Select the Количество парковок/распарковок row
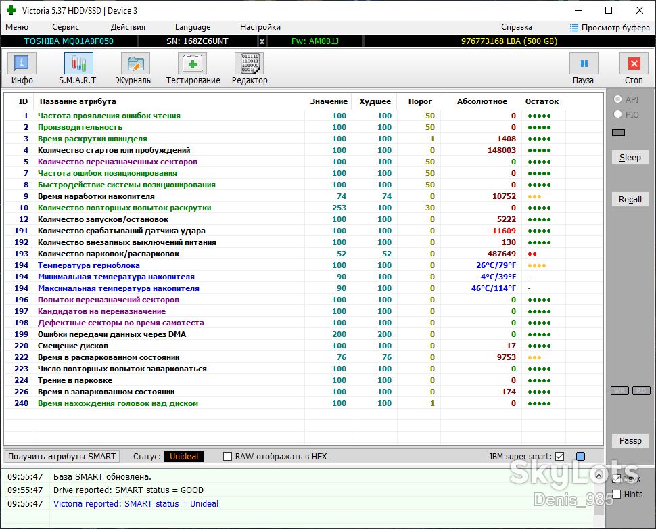 click(x=304, y=254)
